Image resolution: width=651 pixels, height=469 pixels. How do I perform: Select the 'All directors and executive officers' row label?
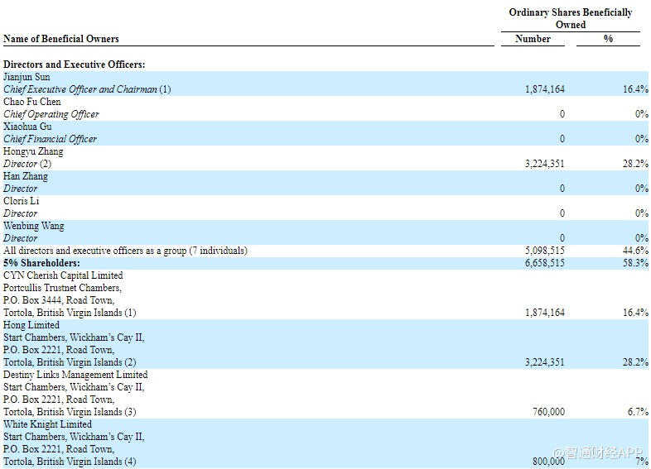[125, 251]
